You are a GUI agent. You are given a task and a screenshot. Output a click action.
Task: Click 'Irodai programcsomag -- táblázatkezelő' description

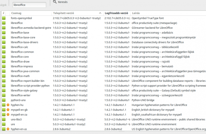tap(155, 47)
